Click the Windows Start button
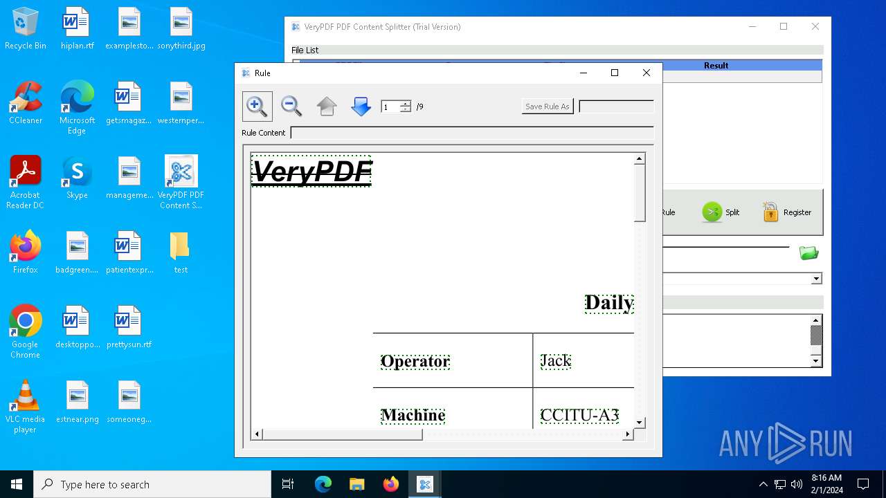Viewport: 886px width, 498px height. click(17, 484)
